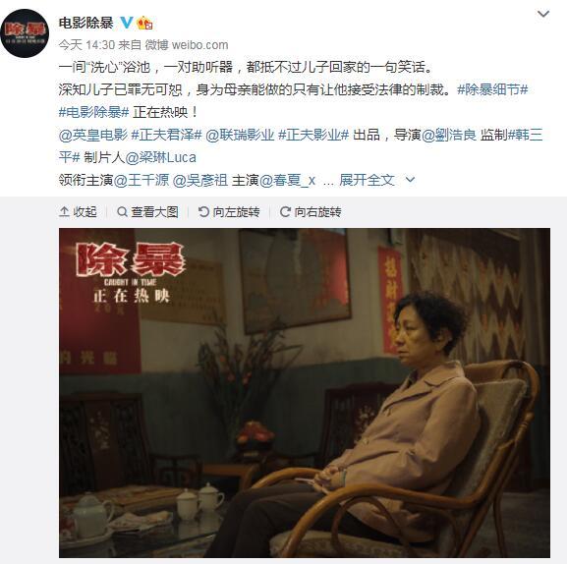Expand the full text via 展开全文
Viewport: 567px width, 564px height.
[367, 180]
